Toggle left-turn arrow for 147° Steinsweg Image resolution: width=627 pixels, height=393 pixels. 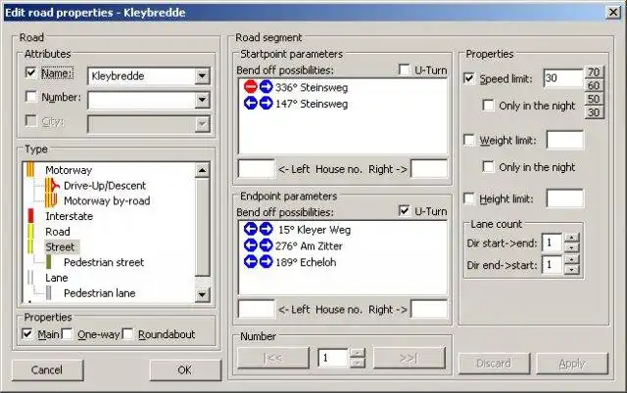[251, 104]
